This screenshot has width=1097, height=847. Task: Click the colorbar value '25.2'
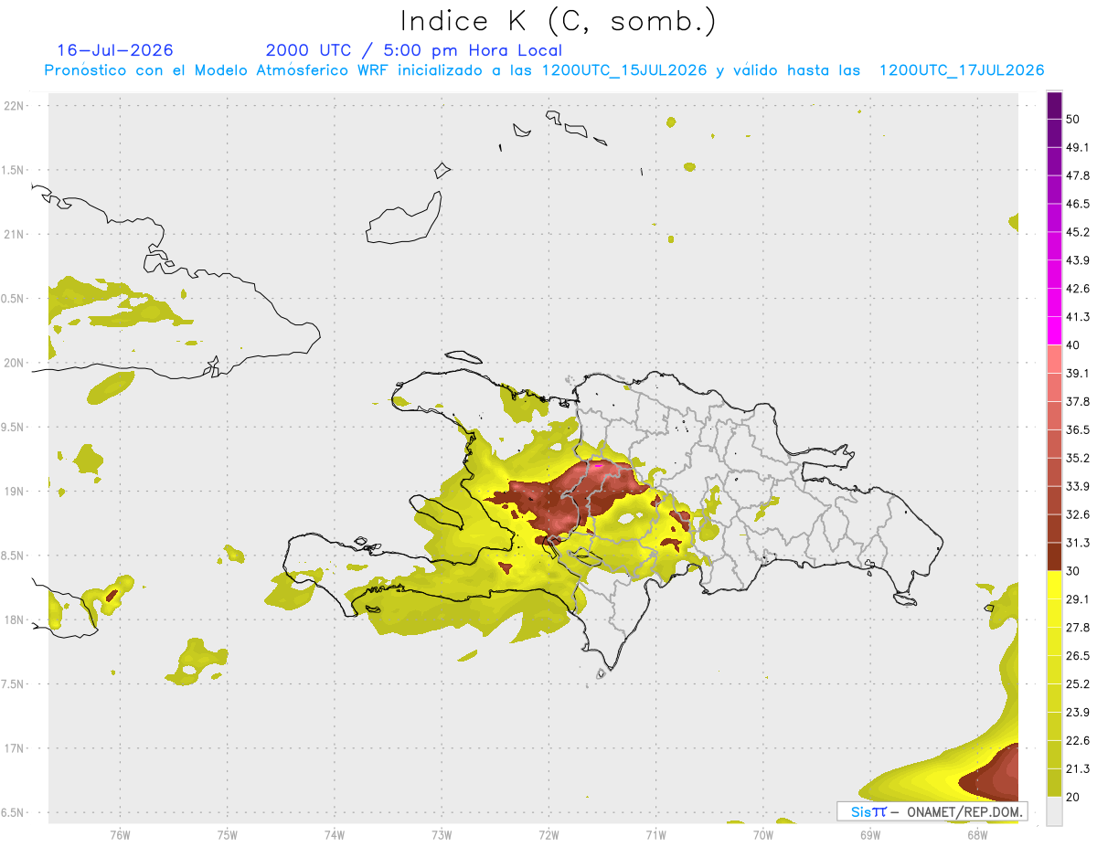coord(1078,684)
